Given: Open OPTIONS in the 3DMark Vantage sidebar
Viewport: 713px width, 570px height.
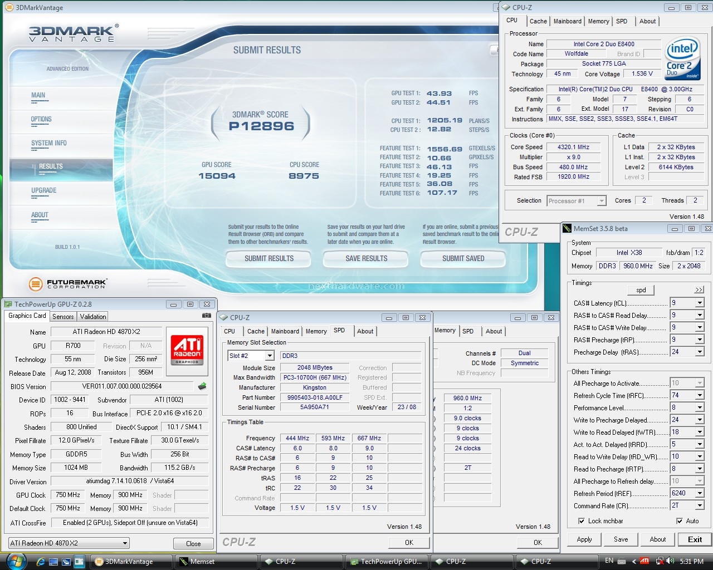Looking at the screenshot, I should coord(41,119).
